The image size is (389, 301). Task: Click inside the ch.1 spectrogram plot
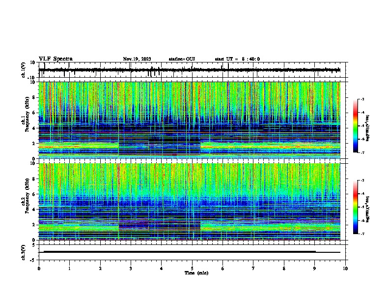[190, 120]
